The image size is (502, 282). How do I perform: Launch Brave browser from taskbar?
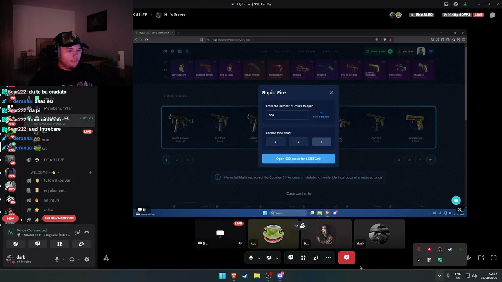click(234, 276)
